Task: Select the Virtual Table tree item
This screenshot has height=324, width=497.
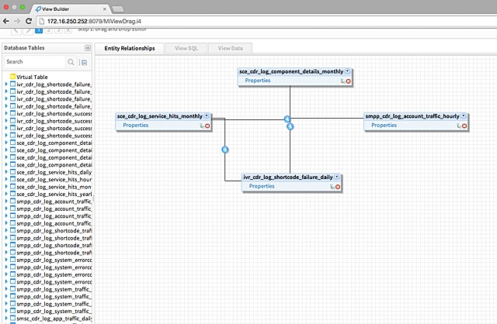Action: coord(33,77)
